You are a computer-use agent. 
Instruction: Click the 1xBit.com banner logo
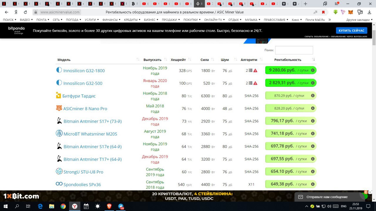click(21, 196)
